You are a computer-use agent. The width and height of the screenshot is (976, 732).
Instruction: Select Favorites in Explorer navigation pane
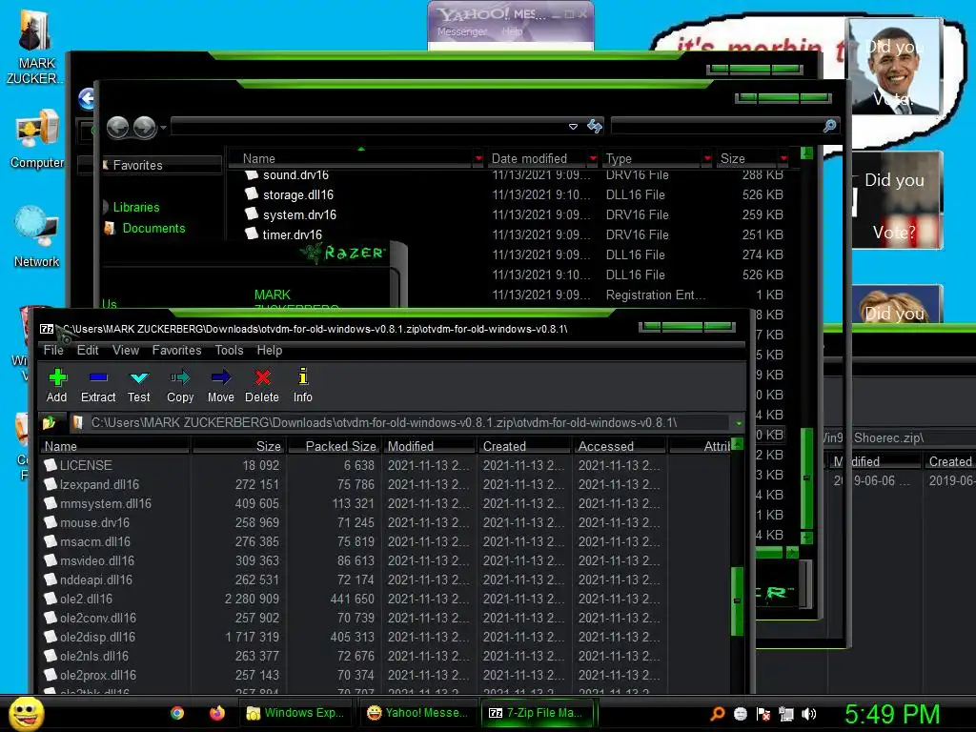137,166
